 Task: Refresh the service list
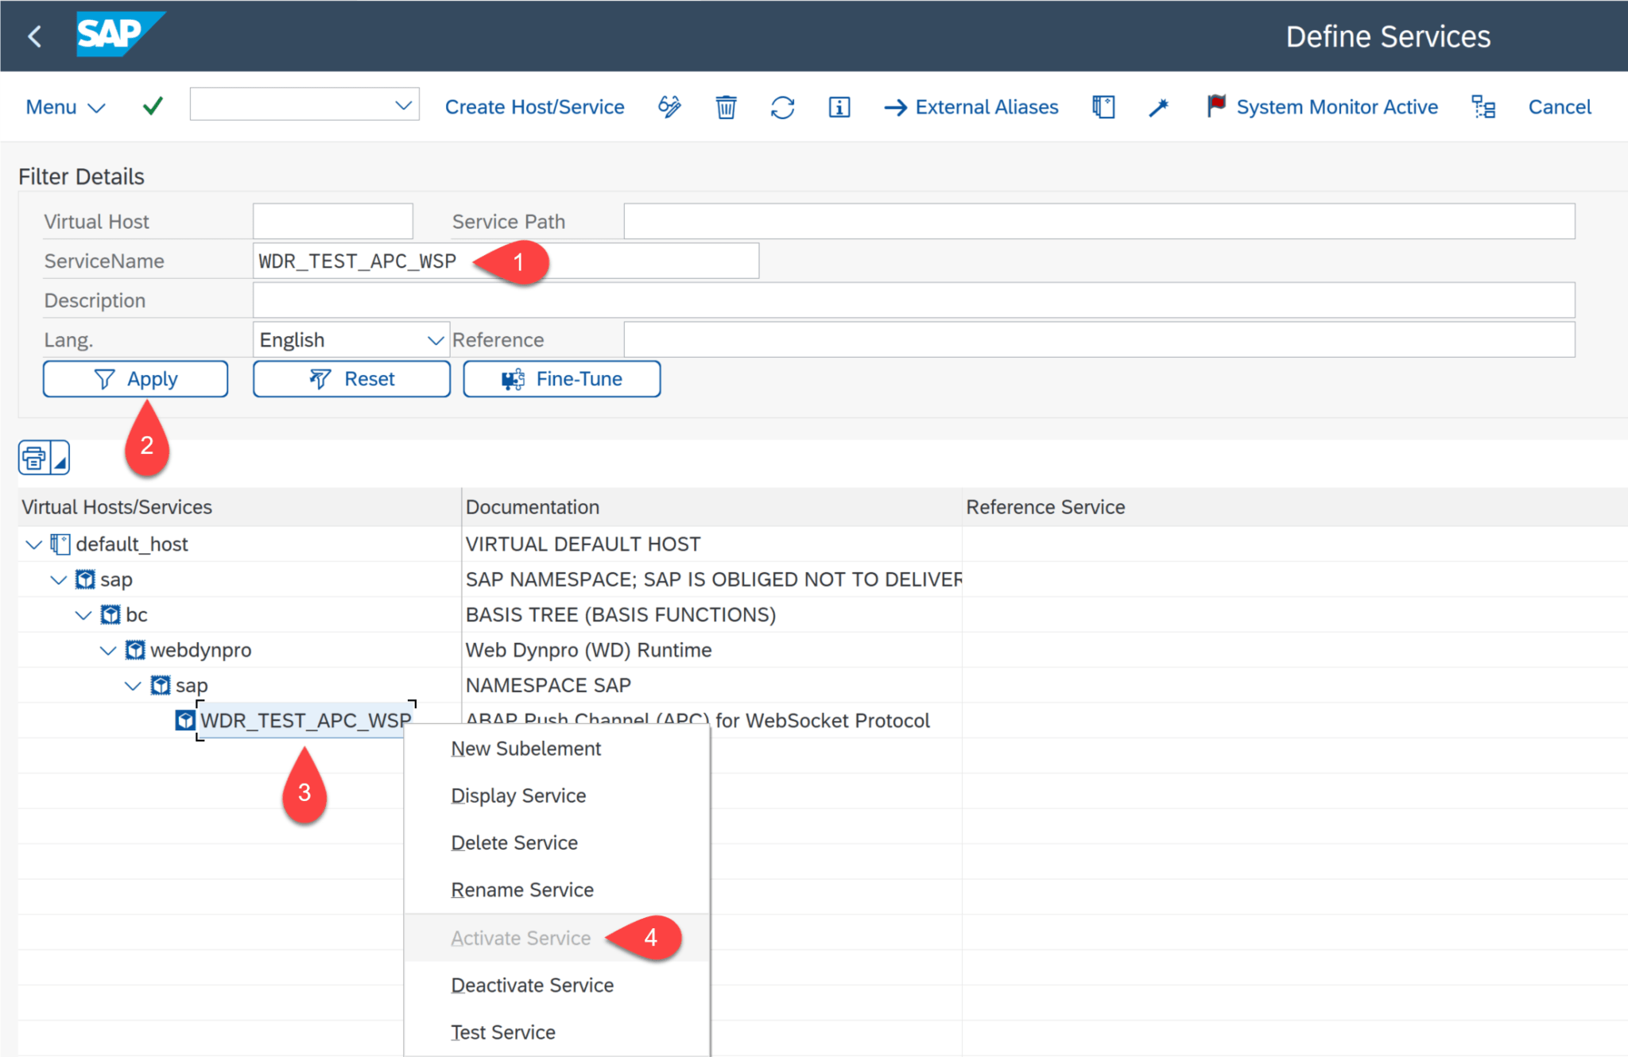(x=782, y=106)
